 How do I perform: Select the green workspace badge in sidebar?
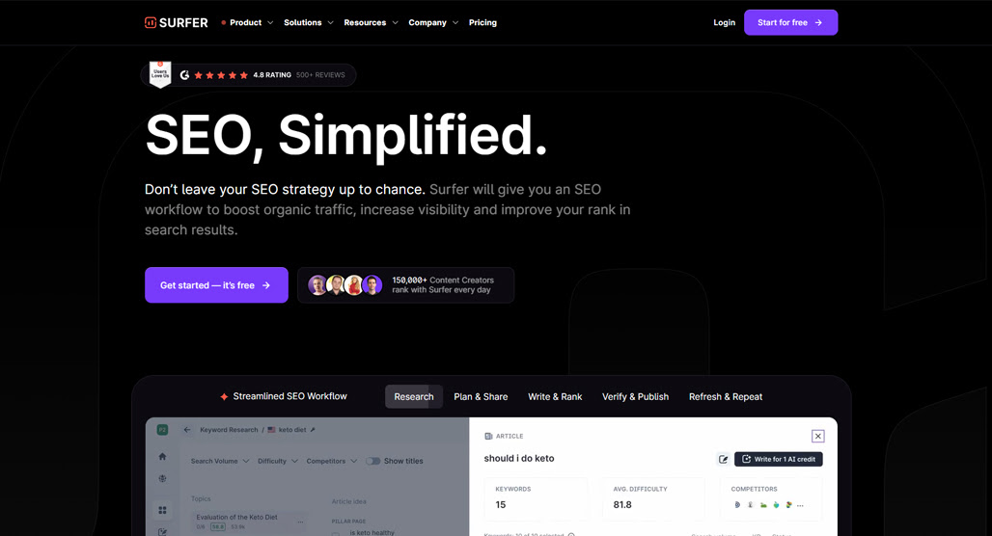pos(162,430)
